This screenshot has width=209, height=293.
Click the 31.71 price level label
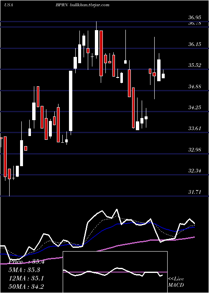(x=195, y=192)
